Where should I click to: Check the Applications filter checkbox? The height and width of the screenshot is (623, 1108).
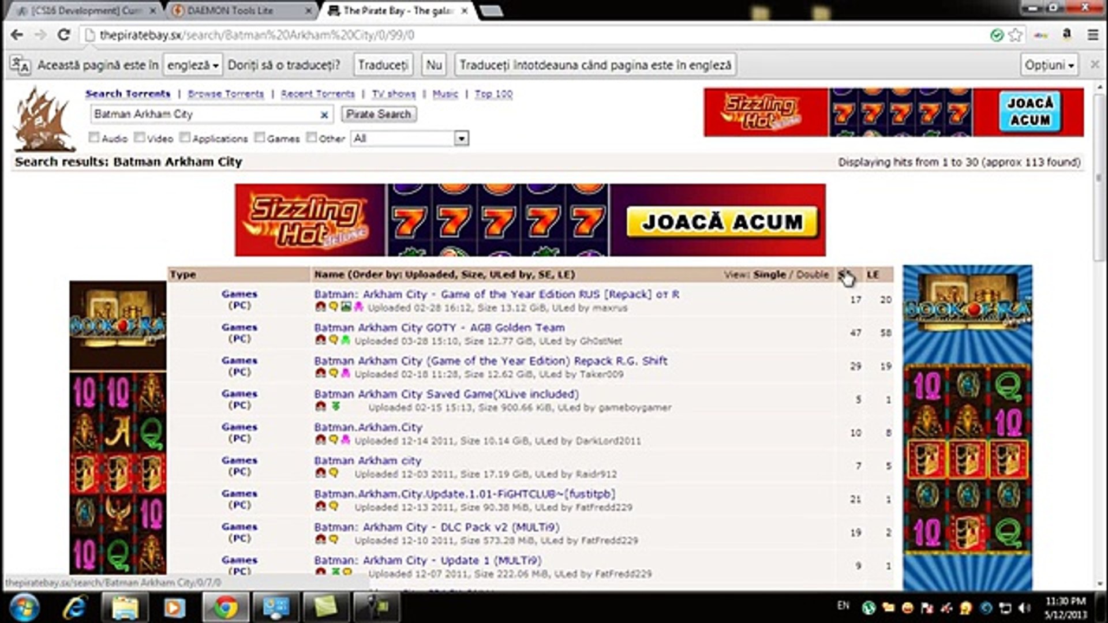185,137
